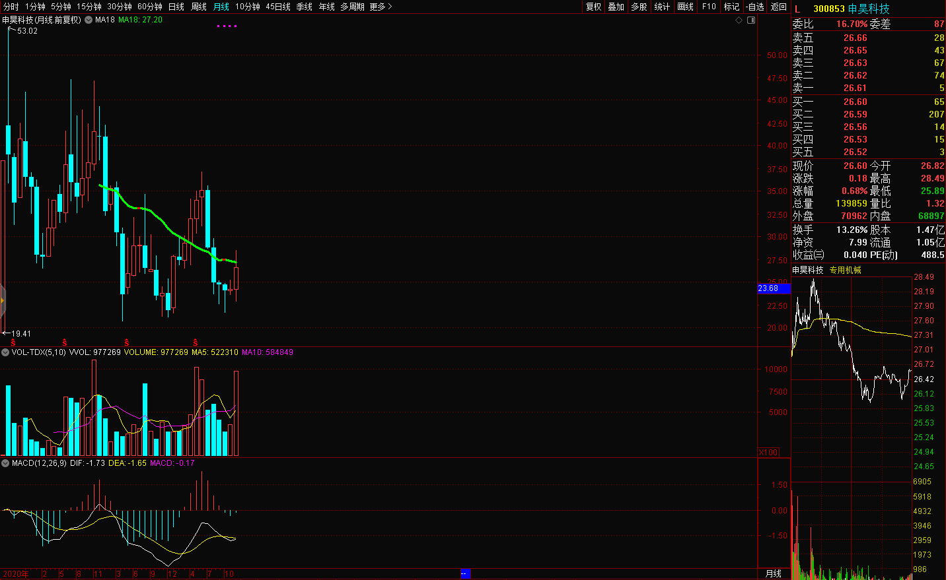Expand the MACD indicator dropdown arrow

pos(5,463)
